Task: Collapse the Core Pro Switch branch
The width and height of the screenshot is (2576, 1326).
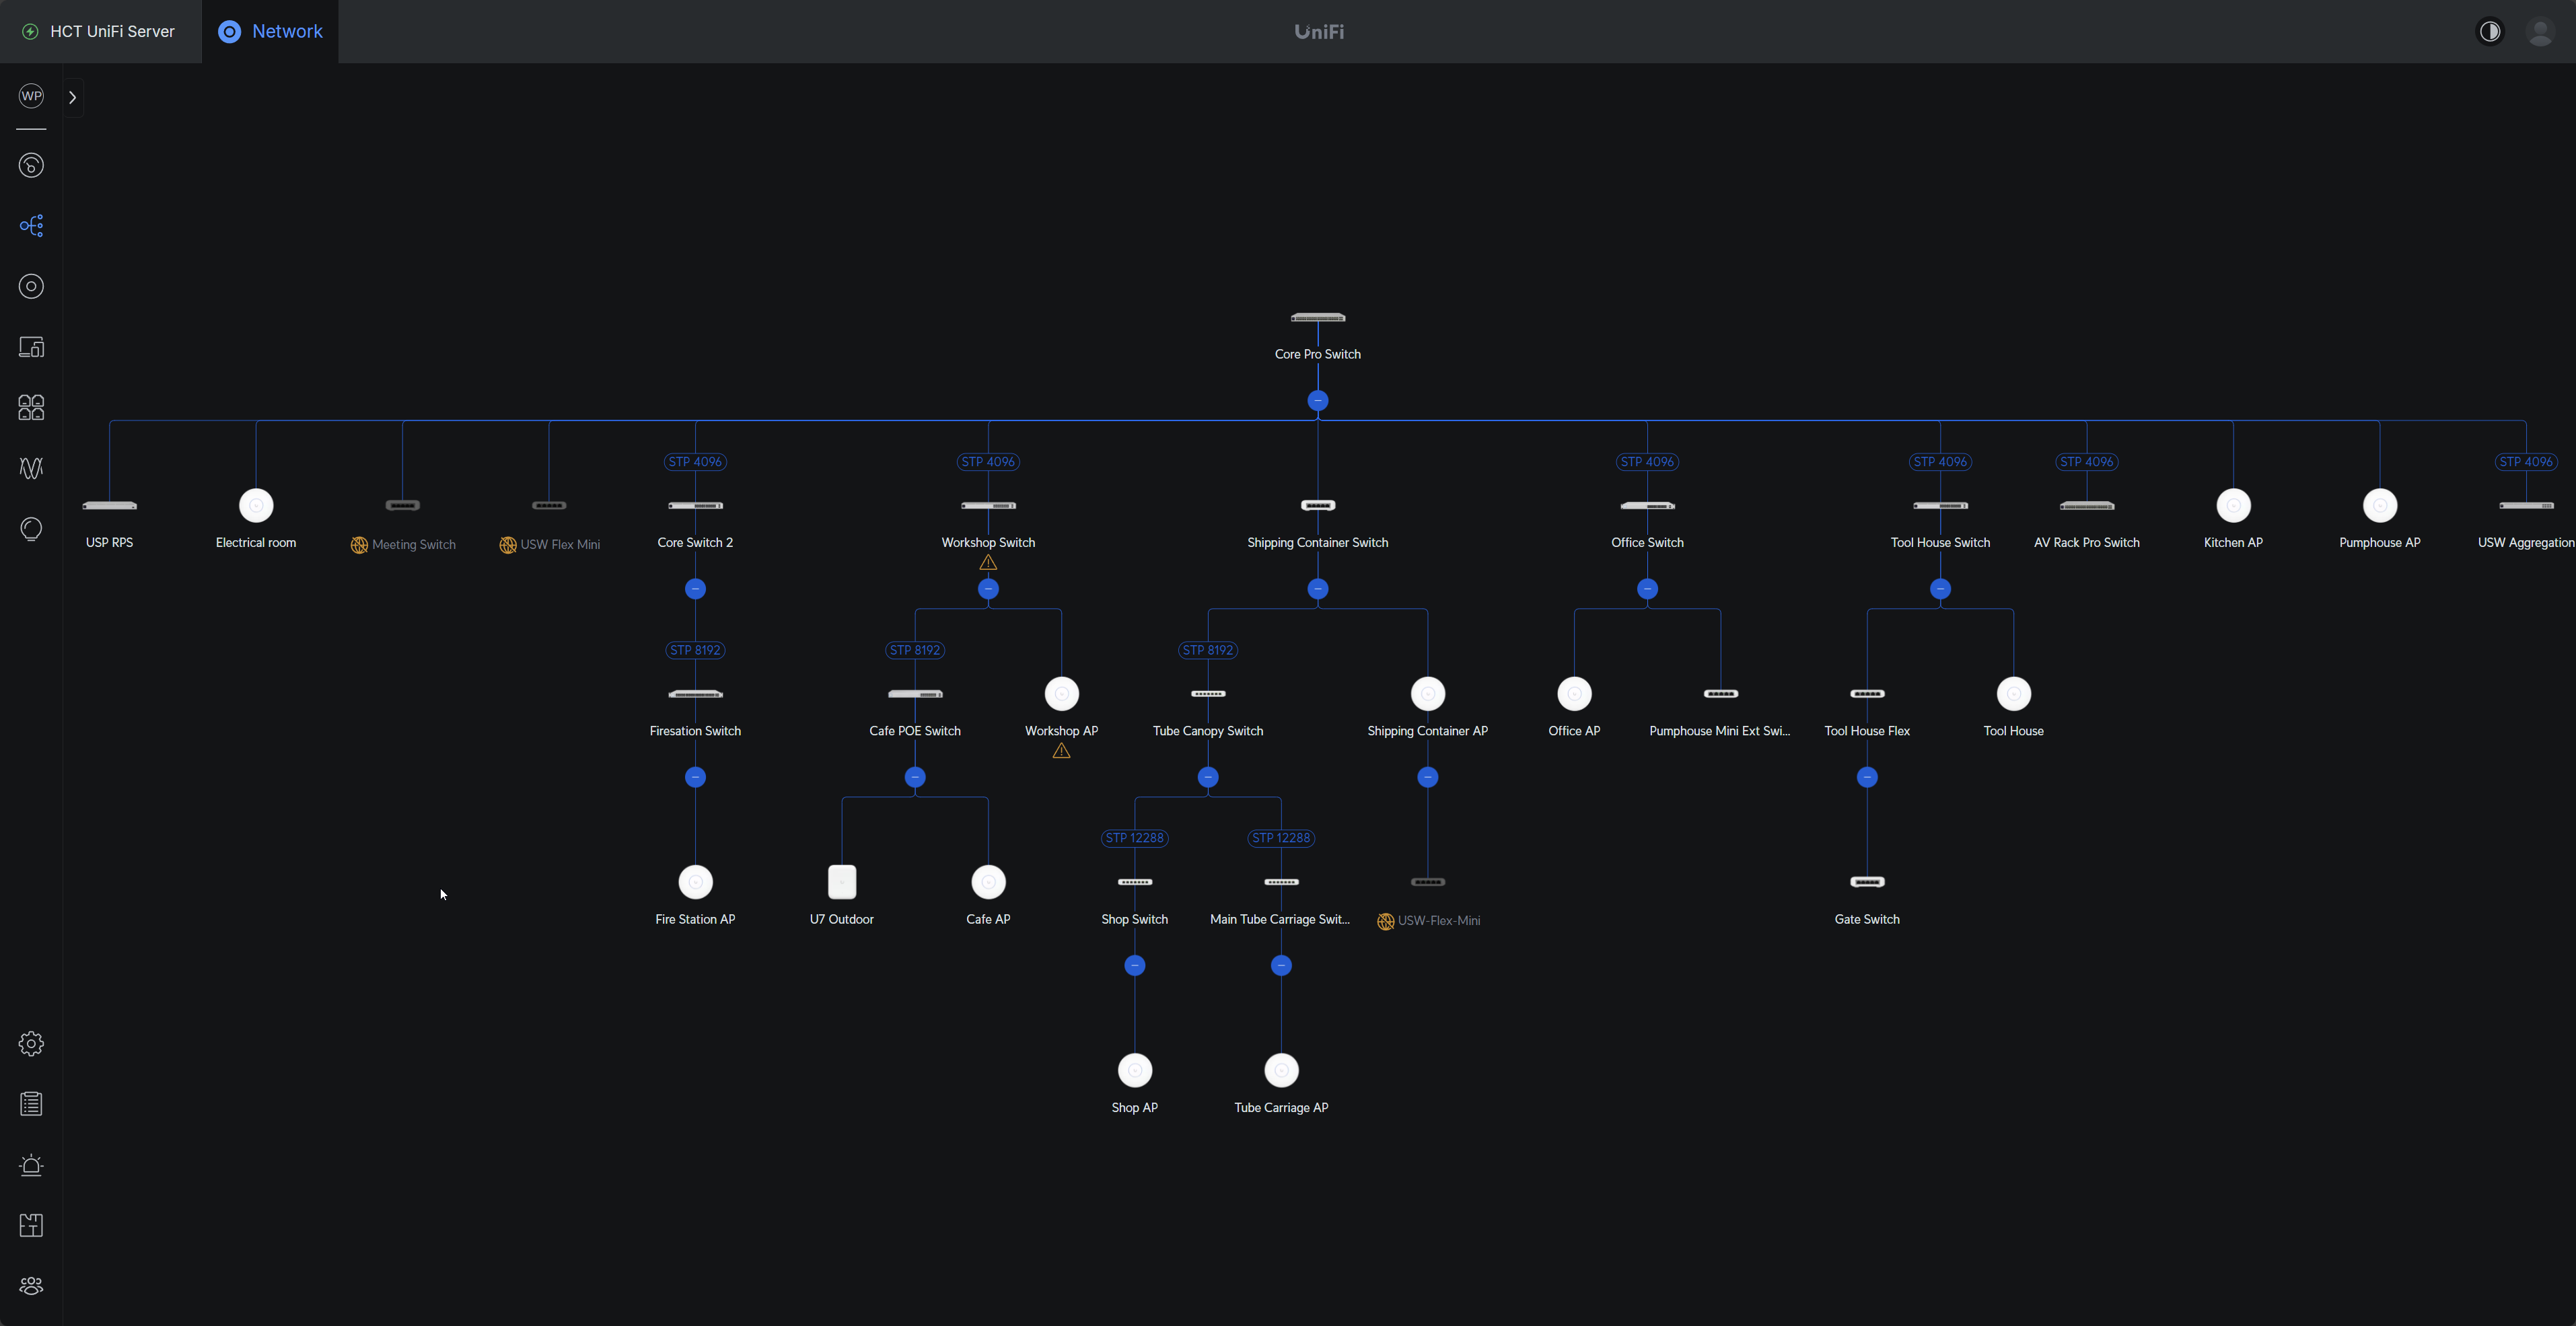Action: pyautogui.click(x=1317, y=401)
